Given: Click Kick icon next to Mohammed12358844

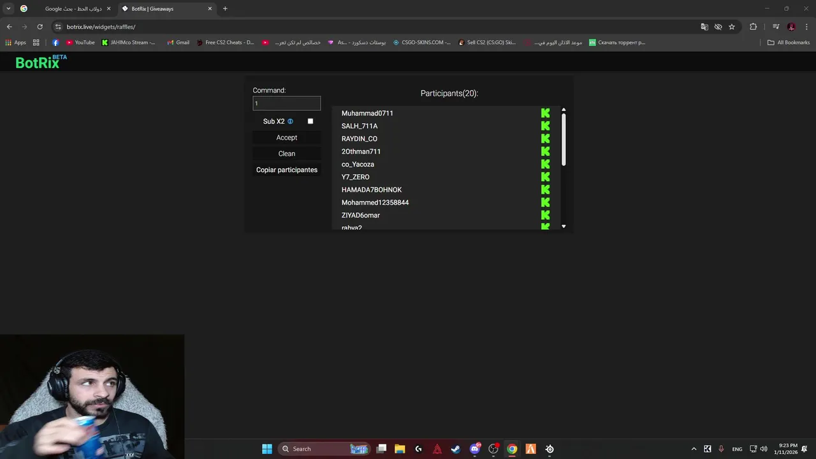Looking at the screenshot, I should point(545,203).
